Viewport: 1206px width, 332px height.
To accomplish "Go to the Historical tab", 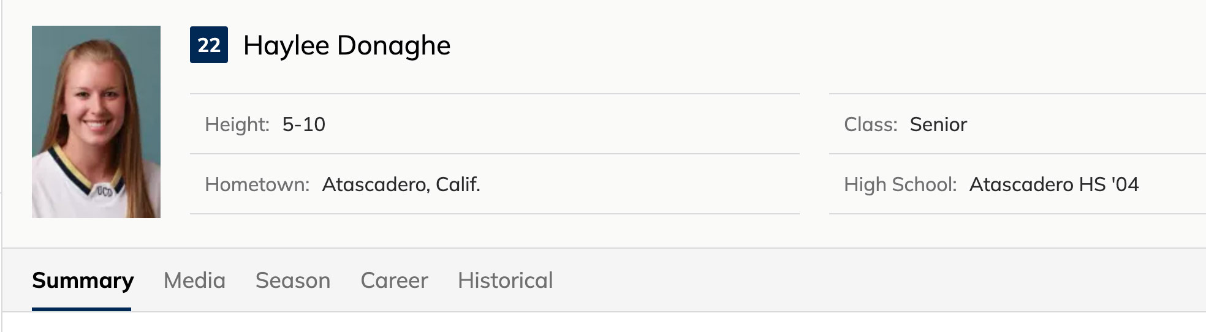I will (505, 281).
